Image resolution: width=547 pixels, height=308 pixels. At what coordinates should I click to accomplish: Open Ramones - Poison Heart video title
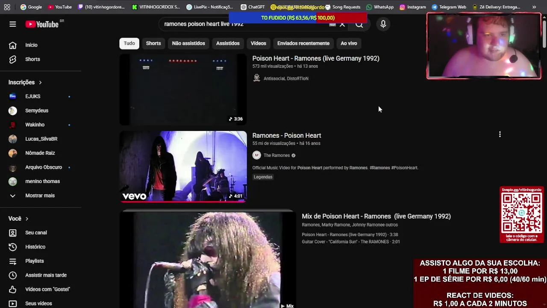point(287,135)
